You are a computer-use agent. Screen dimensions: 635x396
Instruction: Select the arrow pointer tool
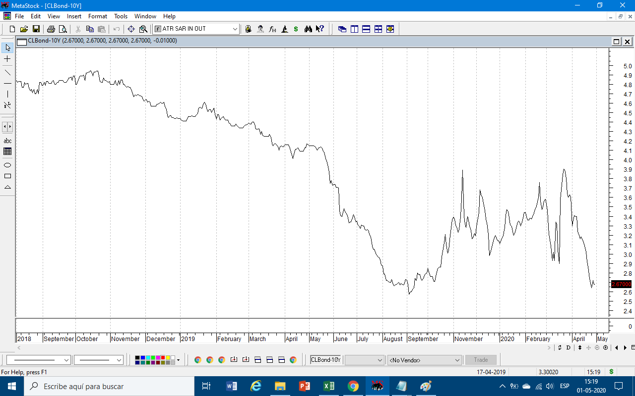click(x=7, y=48)
